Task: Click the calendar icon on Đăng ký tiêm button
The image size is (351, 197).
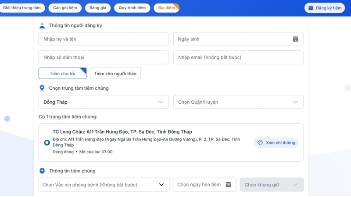Action: click(x=311, y=8)
